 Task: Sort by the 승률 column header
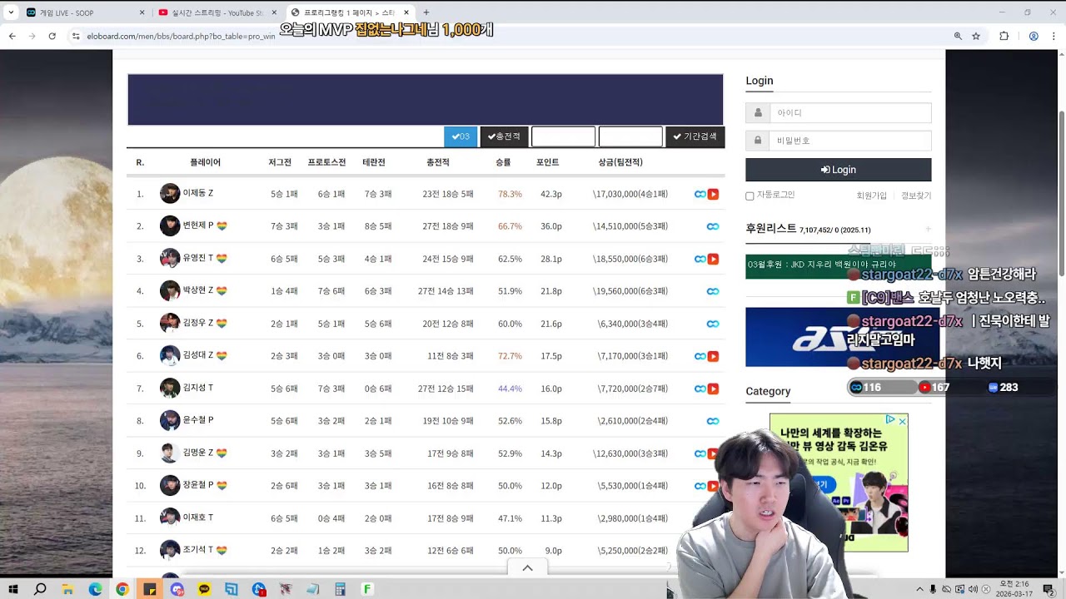coord(503,162)
